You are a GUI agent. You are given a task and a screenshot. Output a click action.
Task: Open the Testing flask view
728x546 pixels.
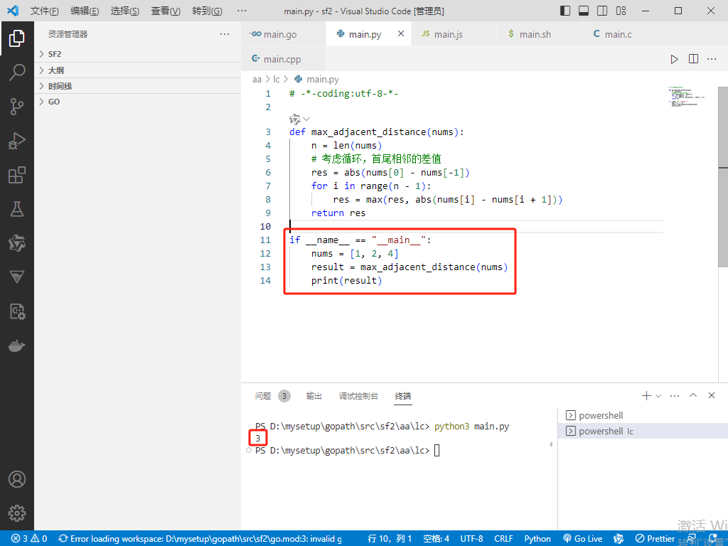[17, 209]
